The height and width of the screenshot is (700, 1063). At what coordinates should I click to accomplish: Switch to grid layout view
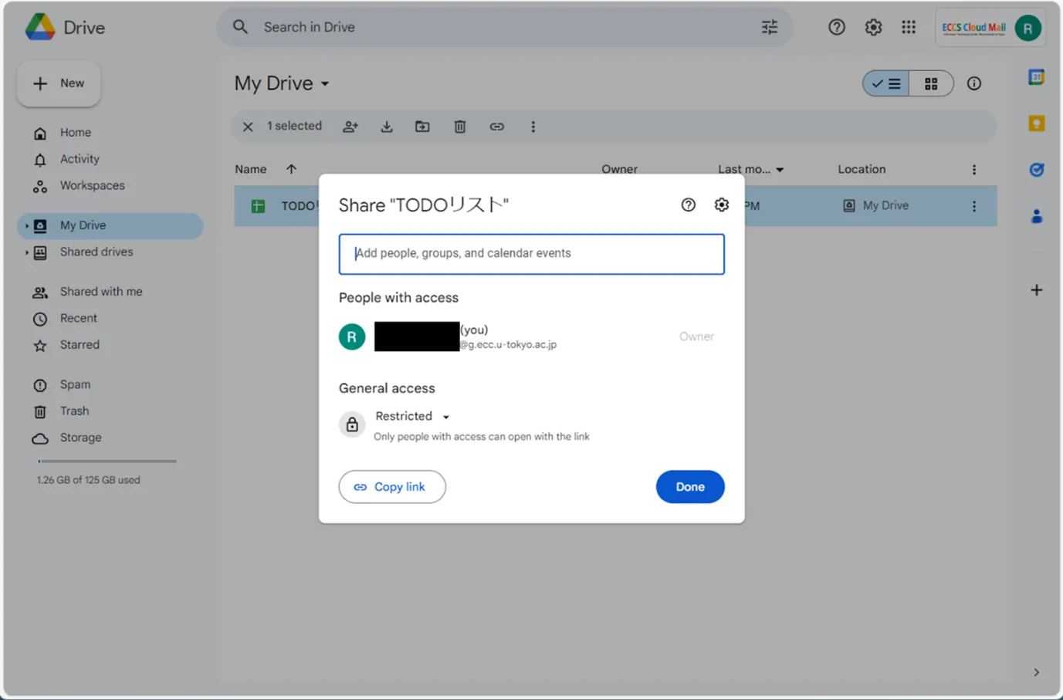(x=931, y=83)
